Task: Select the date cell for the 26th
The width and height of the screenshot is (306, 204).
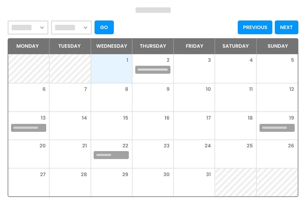Action: 277,154
